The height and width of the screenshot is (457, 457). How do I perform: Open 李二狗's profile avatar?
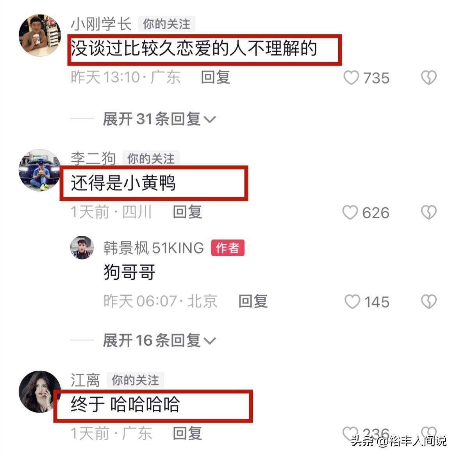39,170
